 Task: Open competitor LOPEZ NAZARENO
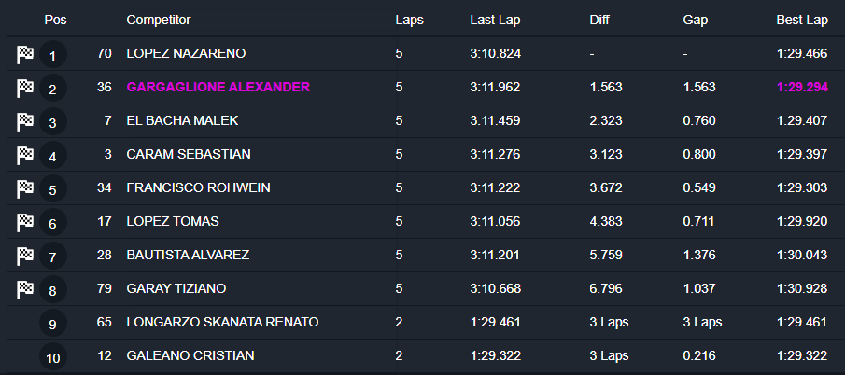(x=186, y=54)
